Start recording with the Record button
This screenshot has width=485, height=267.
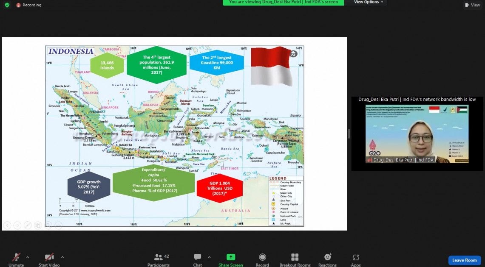[262, 258]
